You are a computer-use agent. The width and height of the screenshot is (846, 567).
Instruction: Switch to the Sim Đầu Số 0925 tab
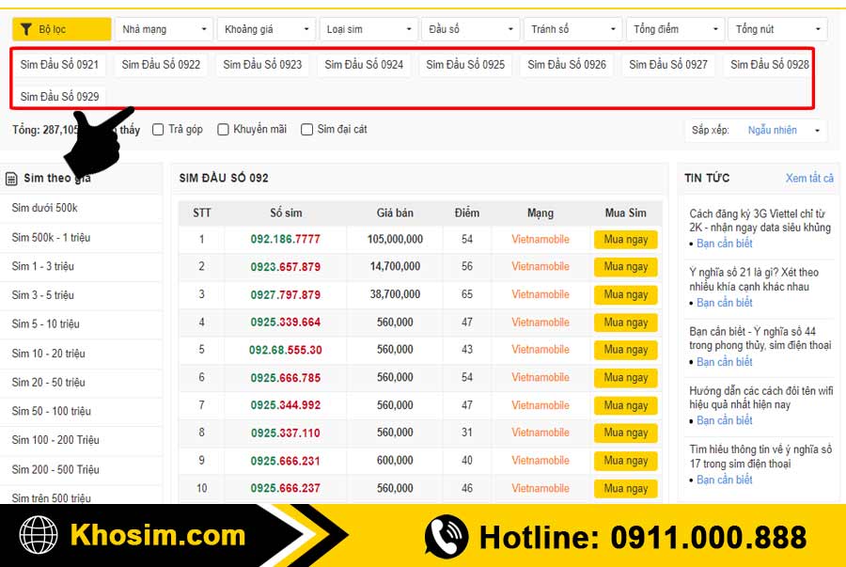coord(465,65)
